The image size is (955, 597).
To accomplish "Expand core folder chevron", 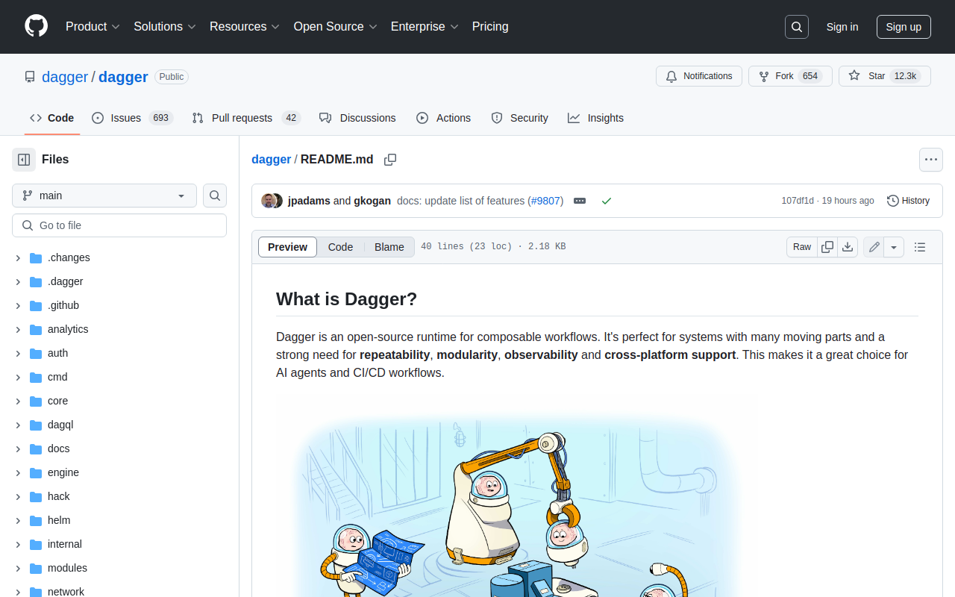I will click(x=18, y=401).
